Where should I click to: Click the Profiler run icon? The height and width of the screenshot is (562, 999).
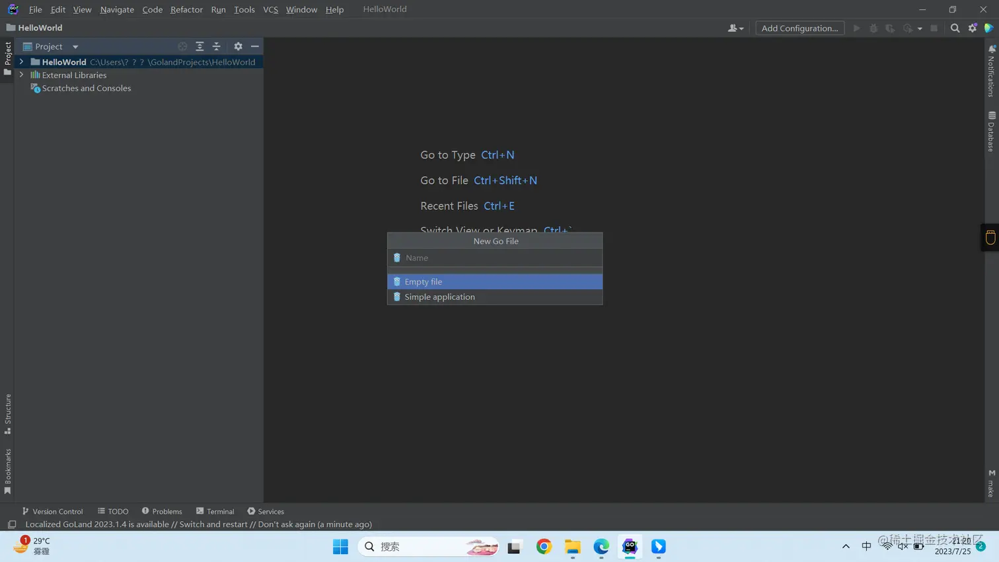(x=908, y=28)
